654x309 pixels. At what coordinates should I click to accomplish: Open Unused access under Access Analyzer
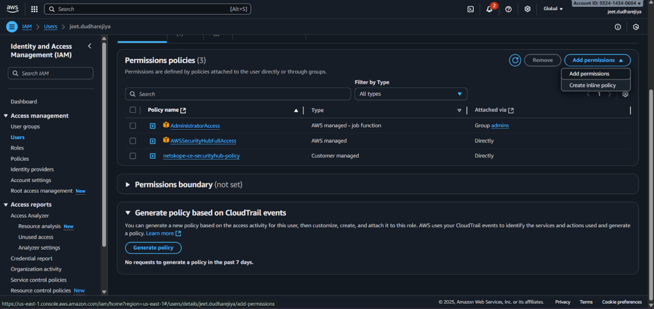click(36, 237)
